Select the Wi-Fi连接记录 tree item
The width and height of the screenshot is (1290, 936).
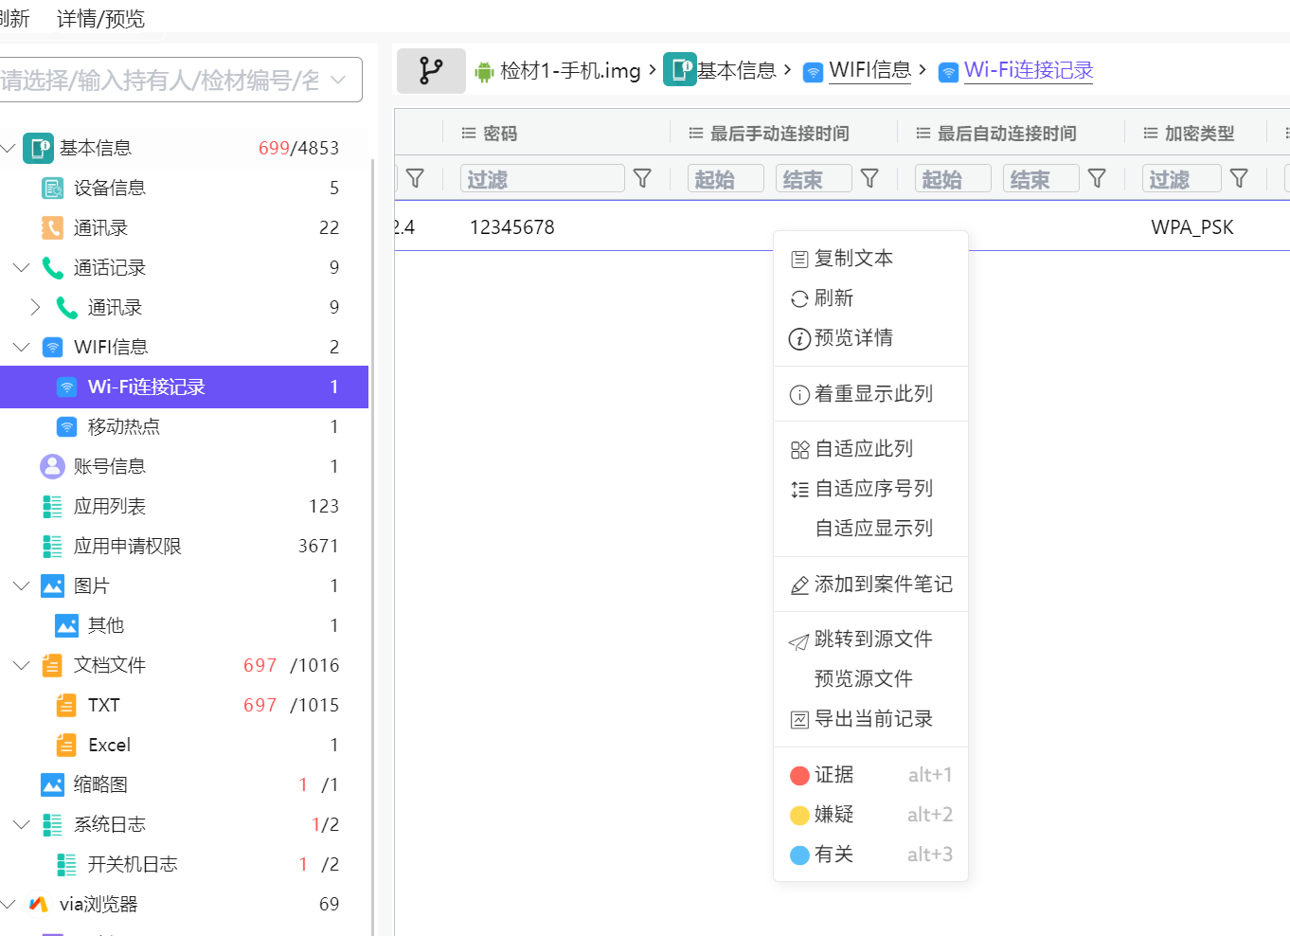click(184, 387)
